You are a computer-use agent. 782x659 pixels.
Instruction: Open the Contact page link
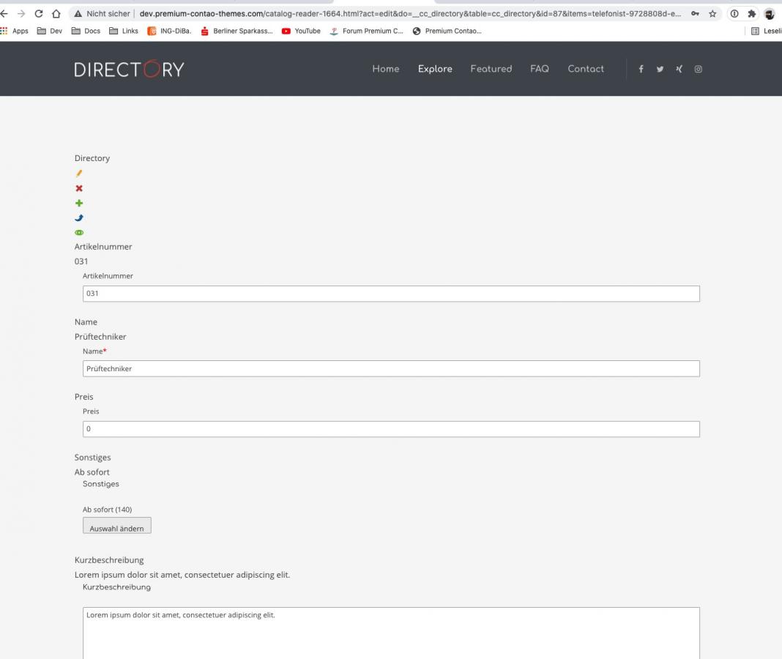pos(585,69)
